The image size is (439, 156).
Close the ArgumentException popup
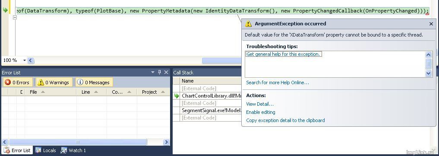pos(431,24)
